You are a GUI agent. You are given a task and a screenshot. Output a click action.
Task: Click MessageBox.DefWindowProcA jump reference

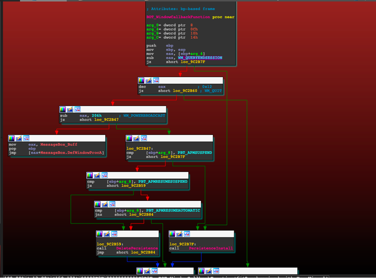tap(66, 153)
